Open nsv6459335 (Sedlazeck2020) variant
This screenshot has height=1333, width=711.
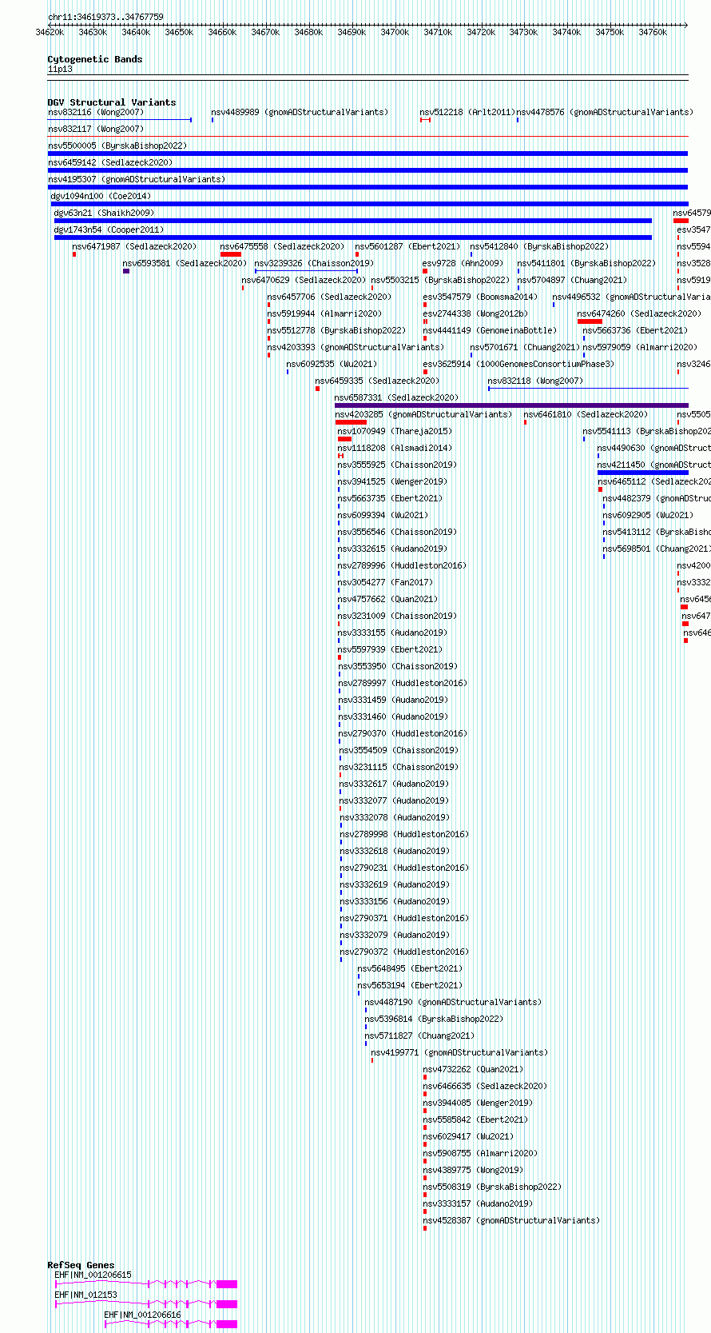377,381
